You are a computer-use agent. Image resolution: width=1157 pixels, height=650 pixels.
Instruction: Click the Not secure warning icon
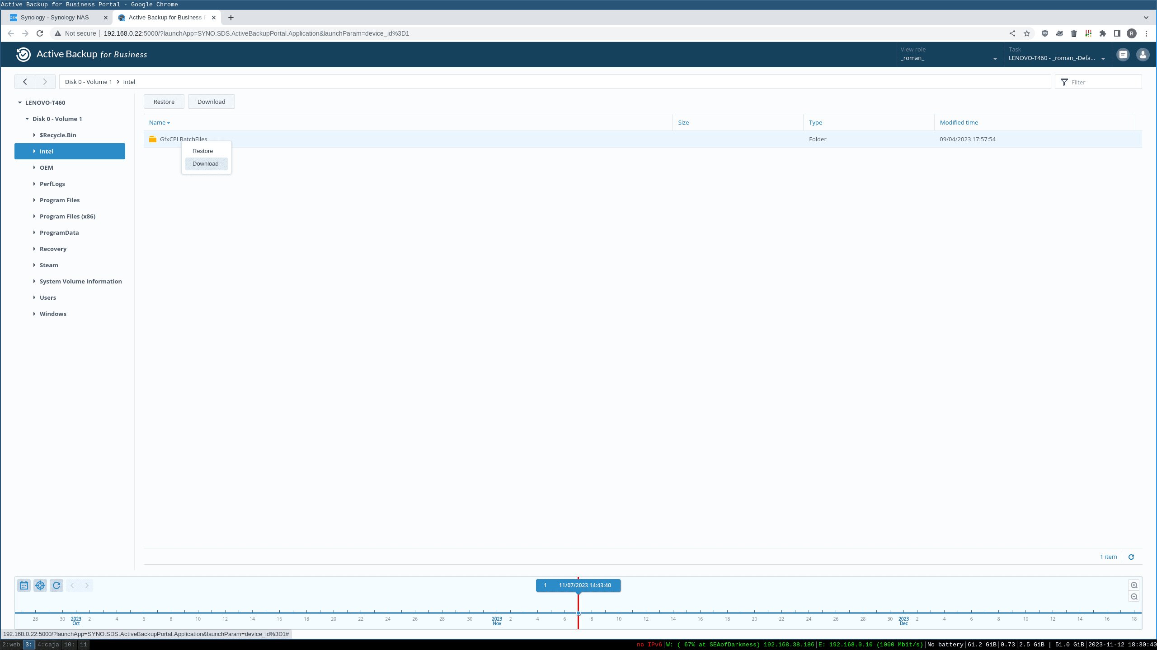click(58, 33)
